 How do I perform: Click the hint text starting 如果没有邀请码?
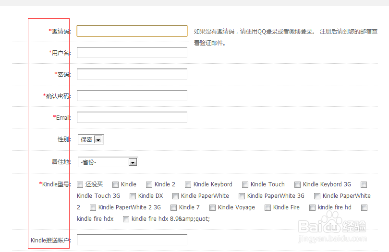(x=286, y=37)
